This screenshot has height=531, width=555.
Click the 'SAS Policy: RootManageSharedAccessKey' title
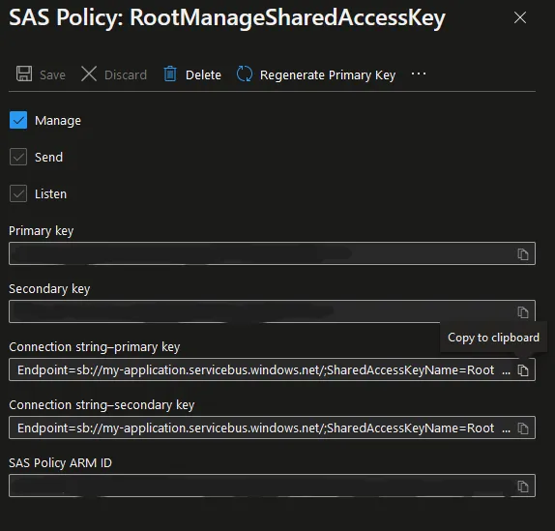coord(227,17)
